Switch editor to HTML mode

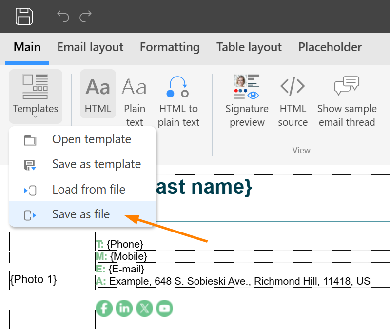98,94
